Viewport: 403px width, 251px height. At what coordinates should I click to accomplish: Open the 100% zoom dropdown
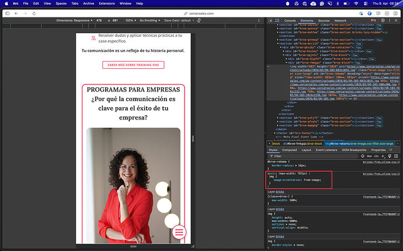pos(131,20)
